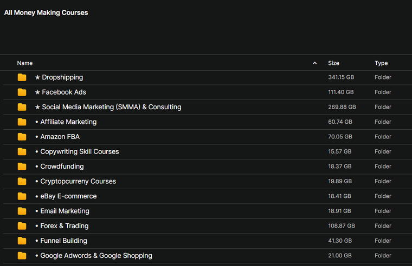Open the Copywriting Skill Courses folder
The width and height of the screenshot is (412, 266).
pyautogui.click(x=79, y=152)
